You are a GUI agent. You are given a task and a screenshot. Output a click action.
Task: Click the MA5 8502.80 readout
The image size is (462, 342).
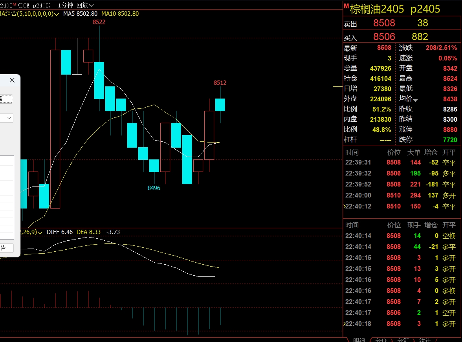click(80, 14)
